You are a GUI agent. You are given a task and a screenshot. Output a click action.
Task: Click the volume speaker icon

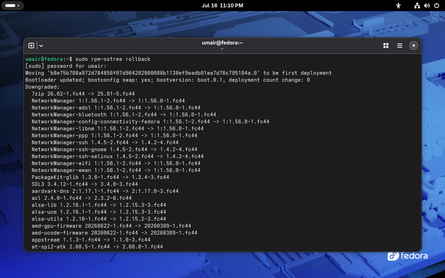427,6
